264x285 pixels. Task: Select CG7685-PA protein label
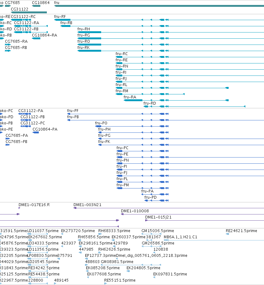tap(17, 136)
